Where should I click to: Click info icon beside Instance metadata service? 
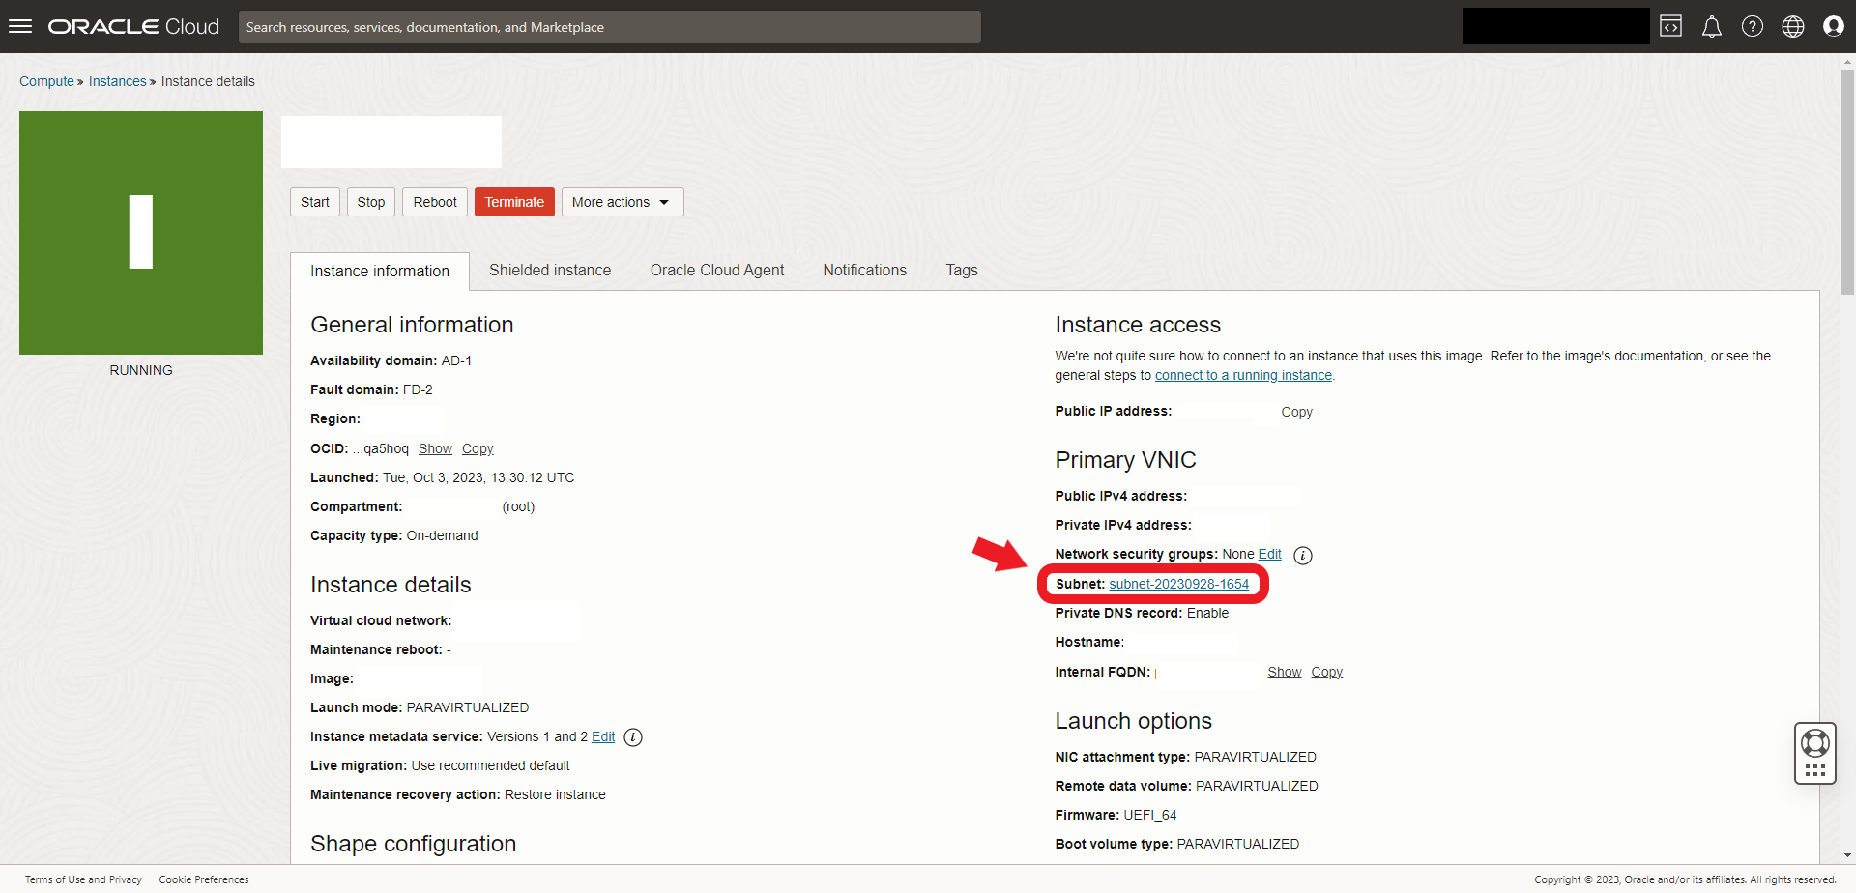click(x=633, y=737)
